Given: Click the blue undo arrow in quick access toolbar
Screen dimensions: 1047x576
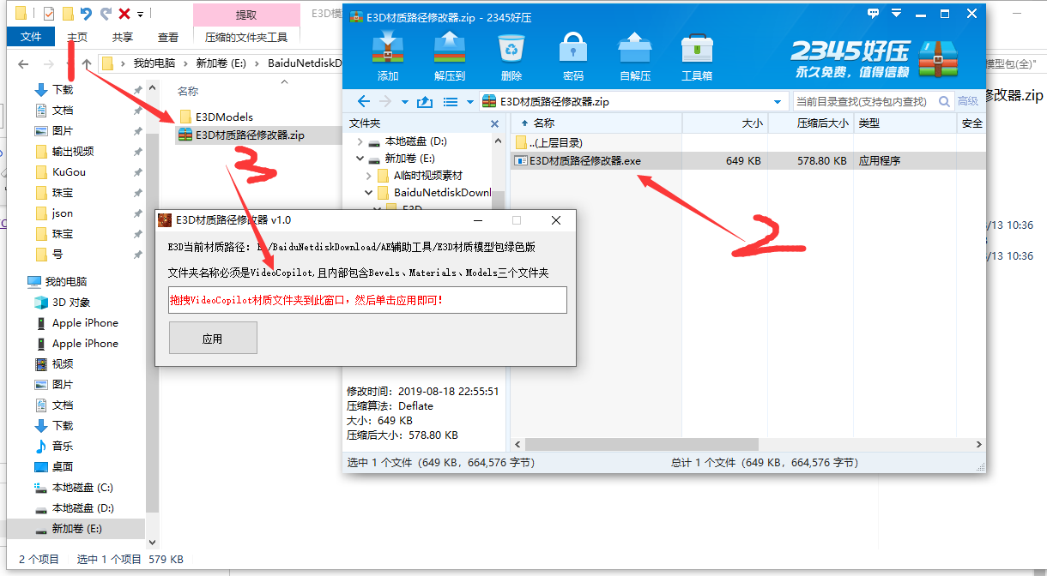Looking at the screenshot, I should tap(85, 14).
